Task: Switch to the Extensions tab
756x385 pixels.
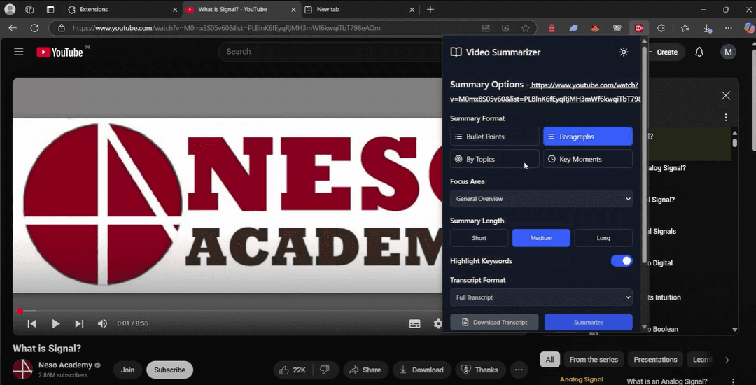Action: [x=122, y=9]
